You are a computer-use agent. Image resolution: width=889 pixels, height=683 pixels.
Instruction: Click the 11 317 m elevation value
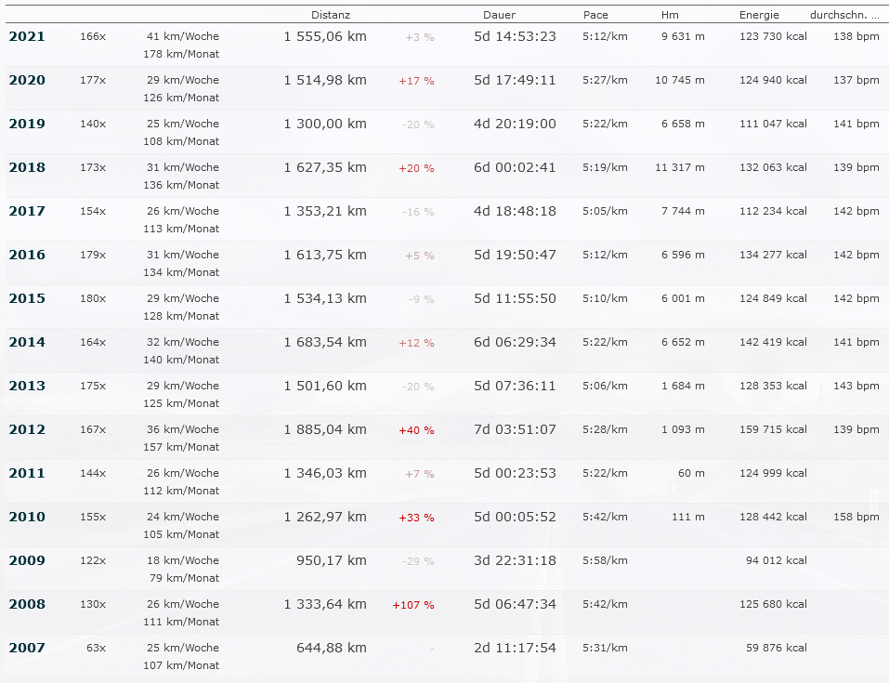coord(680,167)
